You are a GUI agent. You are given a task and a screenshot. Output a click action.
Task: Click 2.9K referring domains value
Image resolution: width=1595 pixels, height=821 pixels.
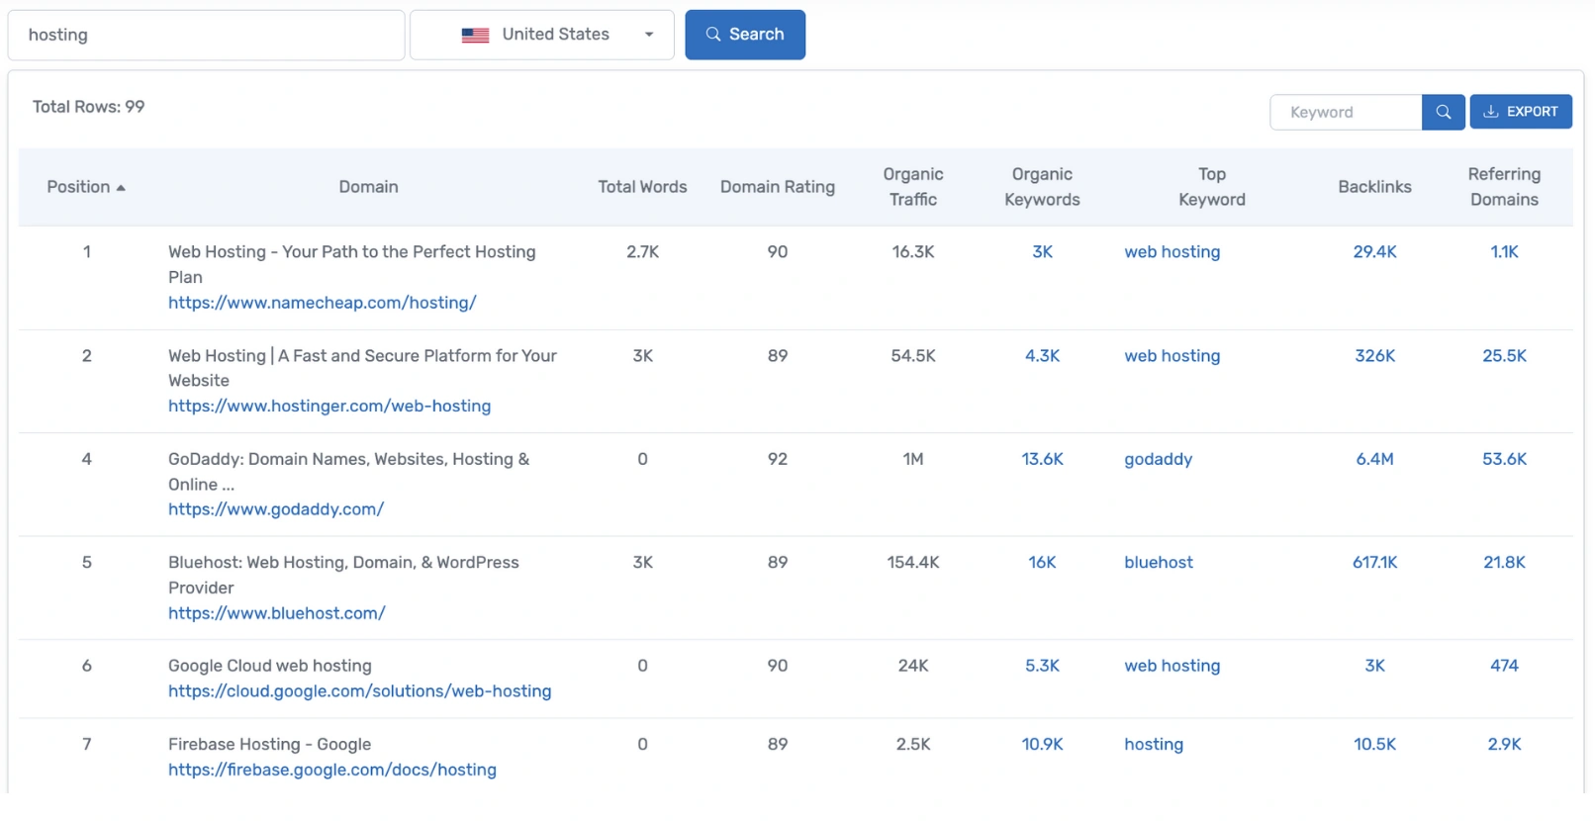point(1504,745)
